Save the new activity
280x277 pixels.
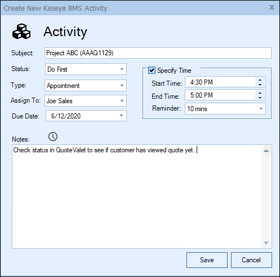tap(207, 260)
